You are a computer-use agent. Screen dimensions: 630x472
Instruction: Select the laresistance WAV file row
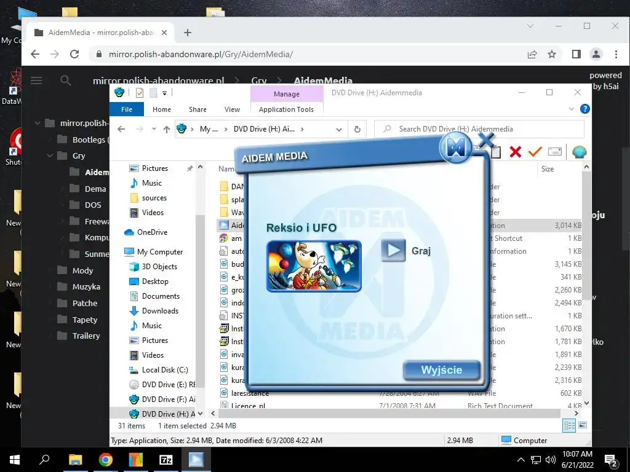(399, 393)
